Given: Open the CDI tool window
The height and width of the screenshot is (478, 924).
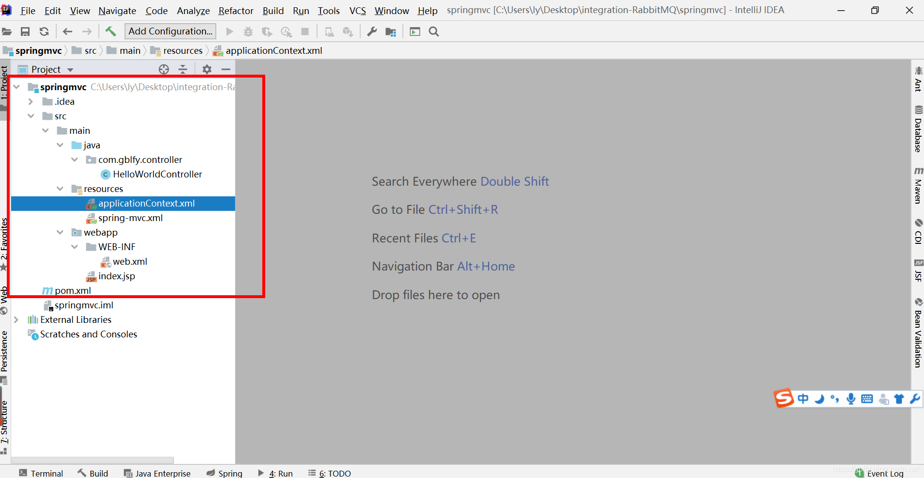Looking at the screenshot, I should 918,231.
